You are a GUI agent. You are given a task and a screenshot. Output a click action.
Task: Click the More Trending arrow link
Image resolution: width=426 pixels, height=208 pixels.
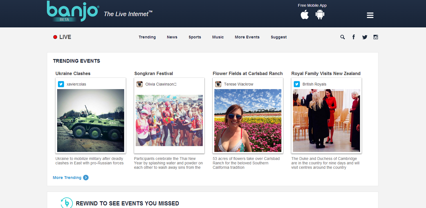71,178
